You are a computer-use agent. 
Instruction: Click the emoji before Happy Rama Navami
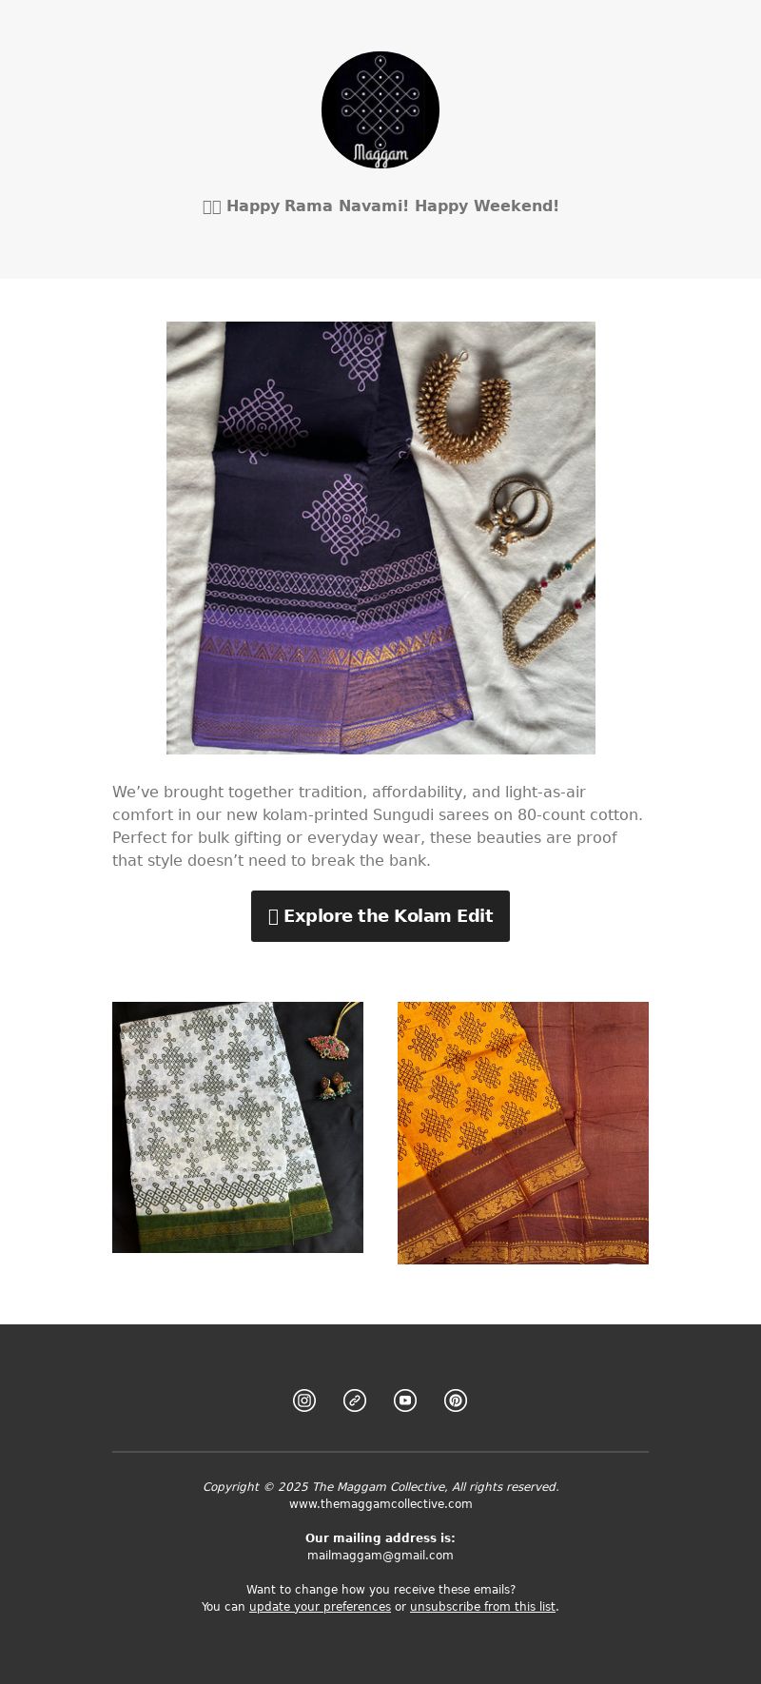(211, 206)
